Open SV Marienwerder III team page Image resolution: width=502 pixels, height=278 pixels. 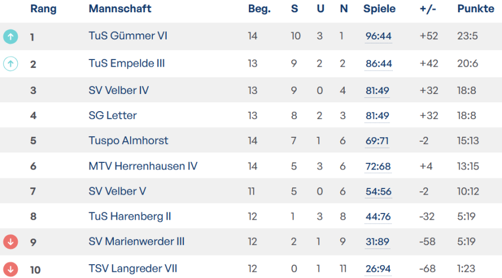(137, 242)
